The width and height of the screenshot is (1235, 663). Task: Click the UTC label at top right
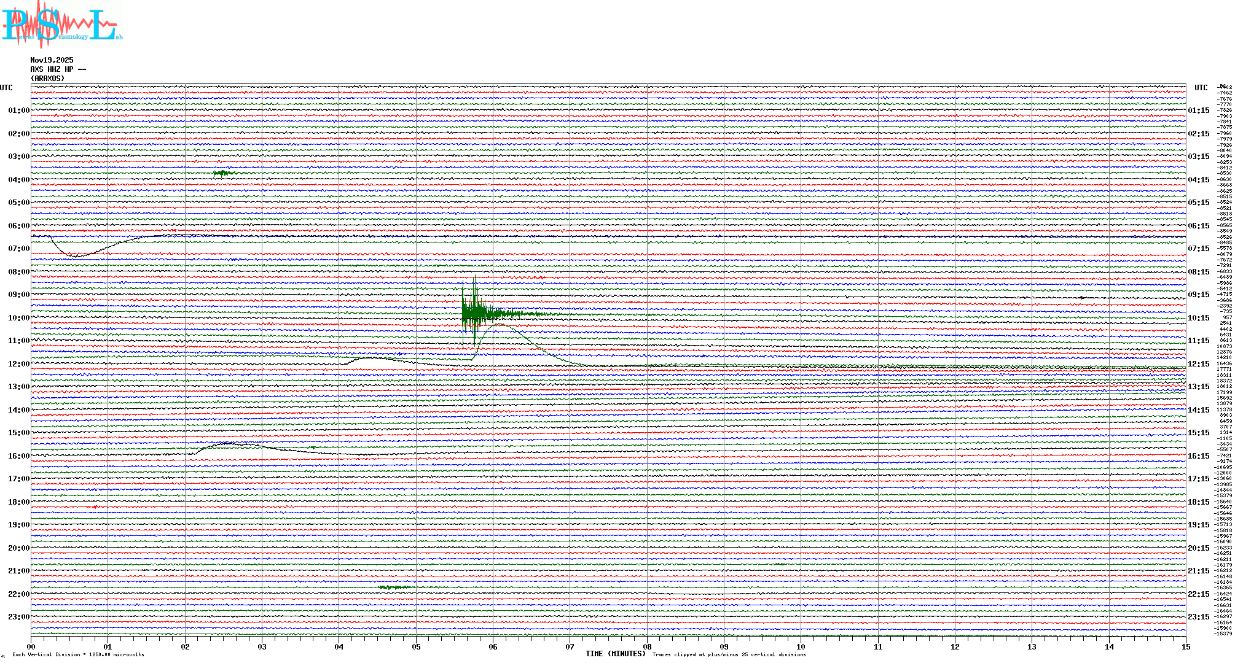(x=1201, y=88)
